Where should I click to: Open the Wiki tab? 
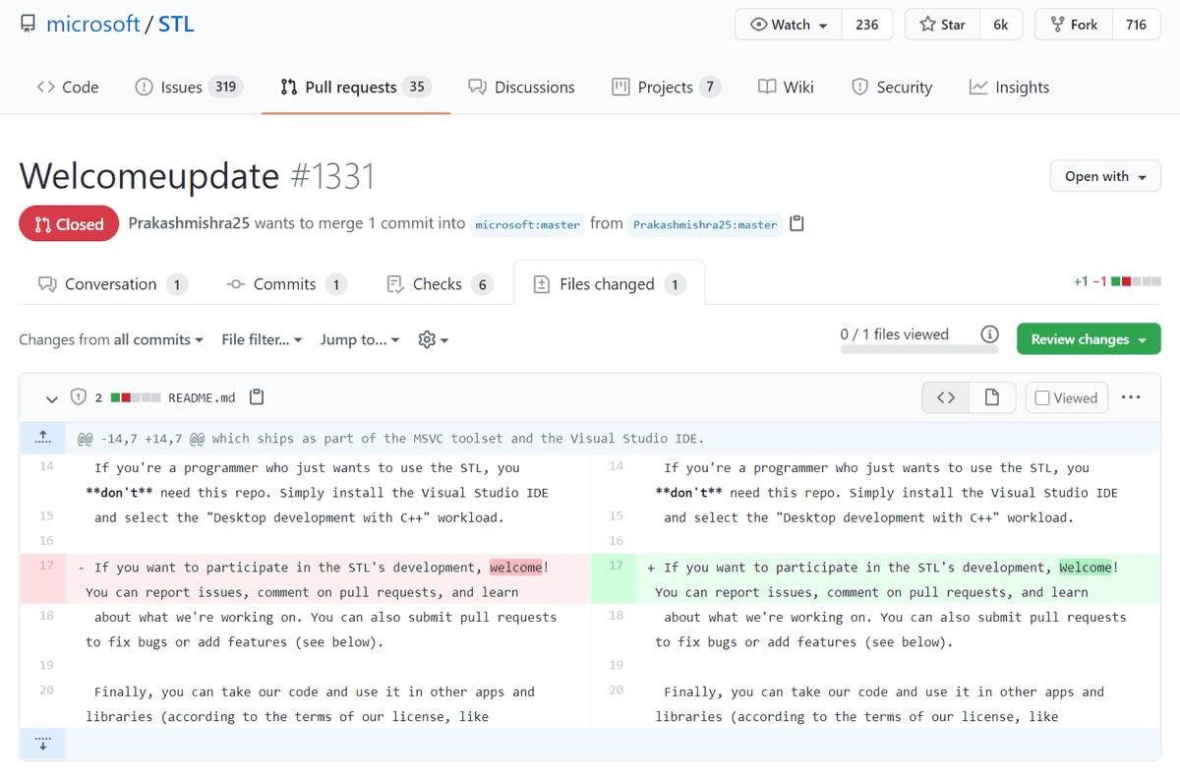click(x=786, y=87)
